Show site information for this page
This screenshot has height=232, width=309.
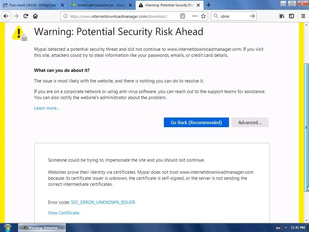coord(65,16)
